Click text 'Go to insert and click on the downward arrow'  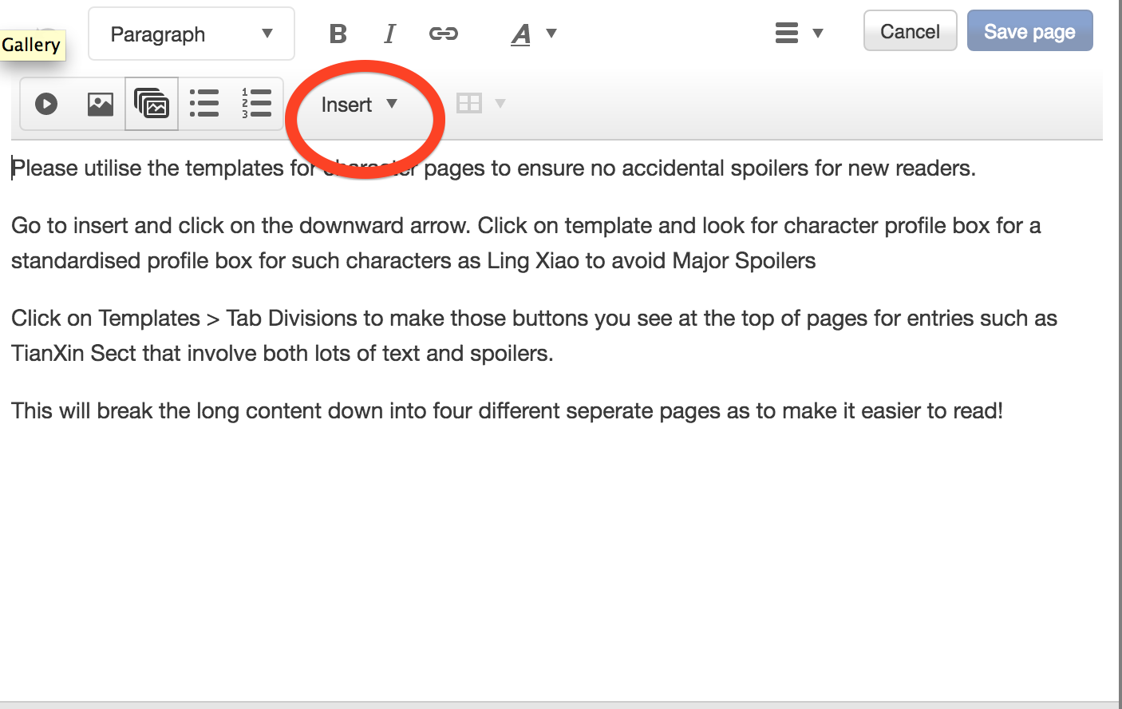pyautogui.click(x=241, y=226)
